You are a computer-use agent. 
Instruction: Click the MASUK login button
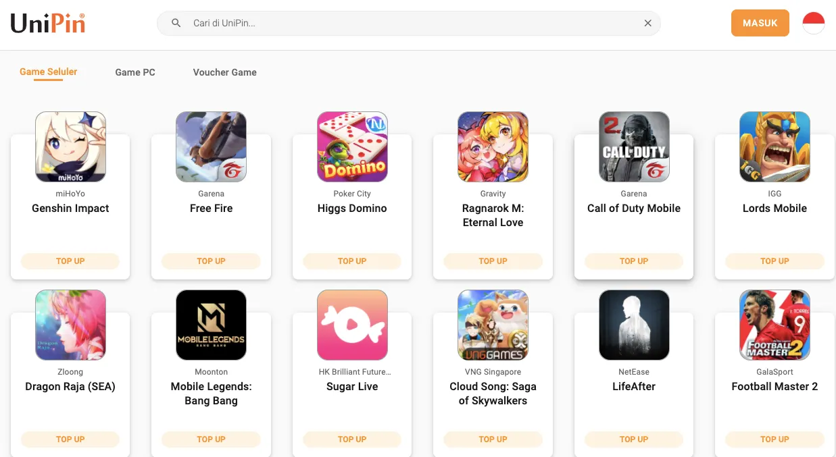click(x=760, y=23)
